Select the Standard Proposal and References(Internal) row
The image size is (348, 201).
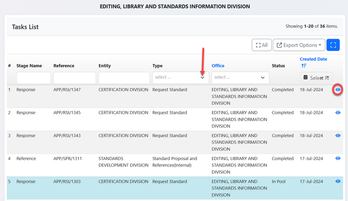coord(174,162)
